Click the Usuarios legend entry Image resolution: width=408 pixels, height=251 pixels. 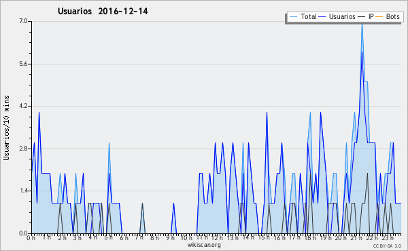337,16
